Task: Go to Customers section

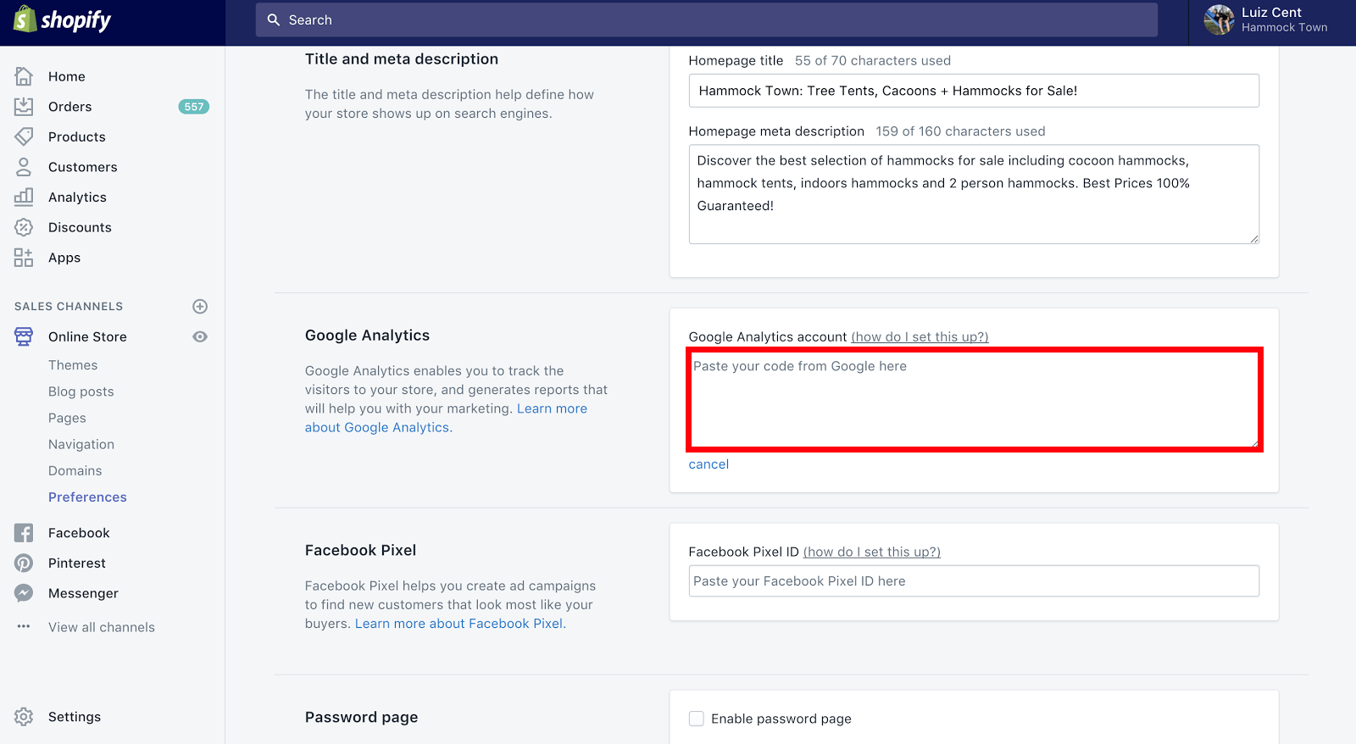Action: point(83,167)
